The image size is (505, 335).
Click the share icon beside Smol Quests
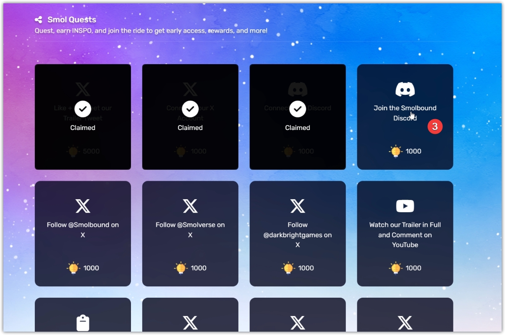39,20
